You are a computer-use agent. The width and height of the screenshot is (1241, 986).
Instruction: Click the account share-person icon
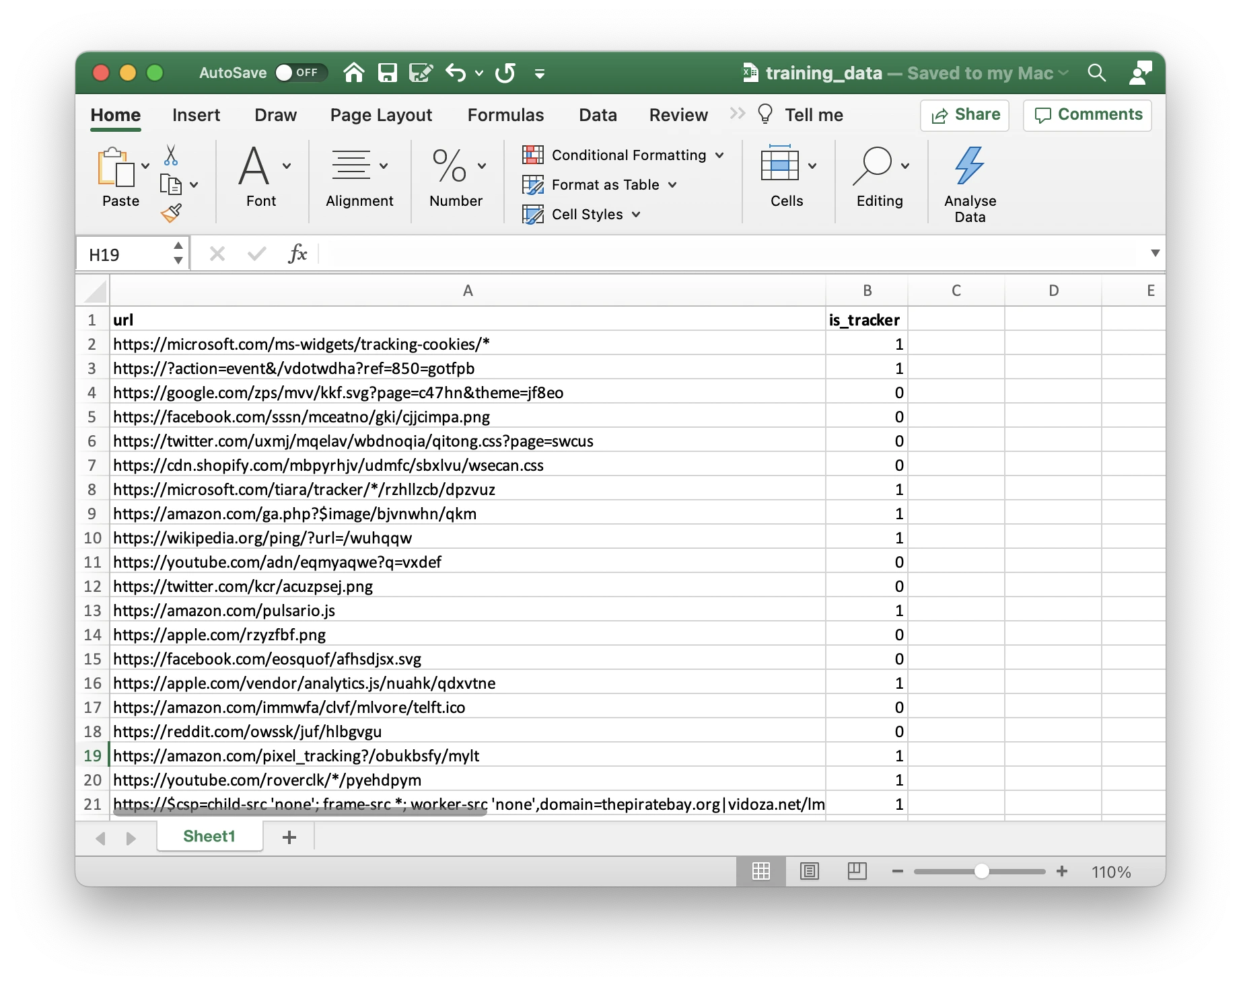1141,73
